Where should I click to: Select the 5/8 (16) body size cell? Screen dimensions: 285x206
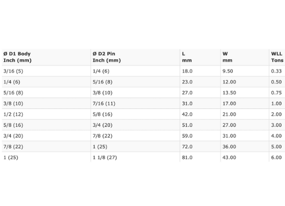13,125
